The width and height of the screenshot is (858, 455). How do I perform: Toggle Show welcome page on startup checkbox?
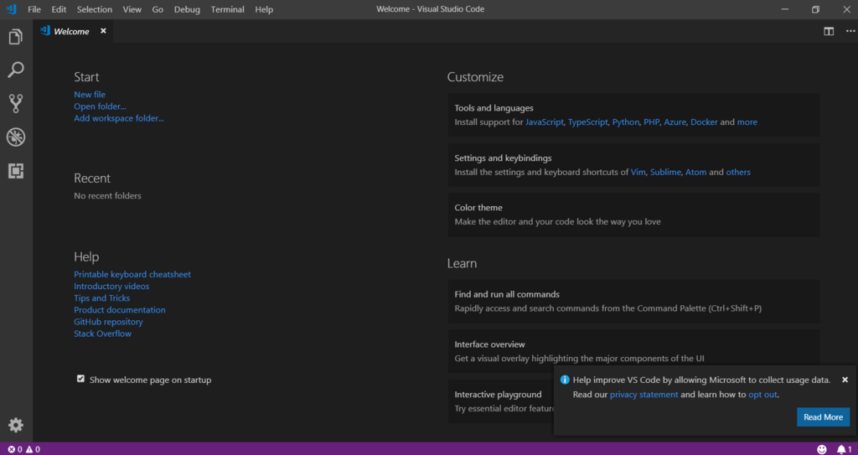click(80, 379)
